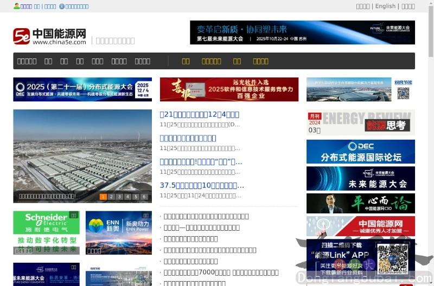Open the 双良节能 banner with QR code
Screen dimensions: 434x286
361,89
